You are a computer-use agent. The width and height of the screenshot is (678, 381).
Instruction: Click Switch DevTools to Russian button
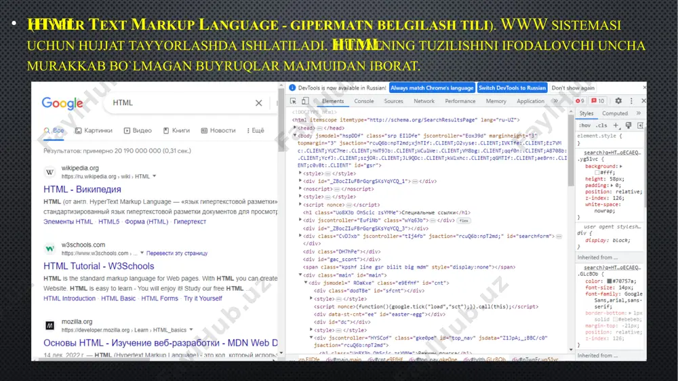[512, 87]
